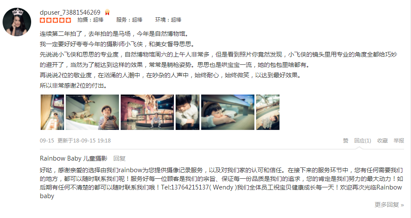The image size is (411, 218).
Task: Click the VIP medal badge icon
Action: 107,12
